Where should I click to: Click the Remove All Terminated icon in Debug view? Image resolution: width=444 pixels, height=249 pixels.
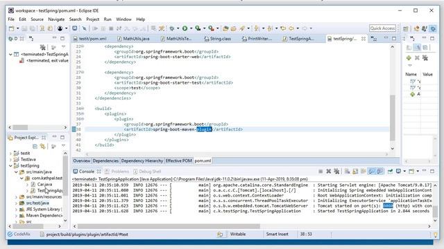[x=42, y=47]
